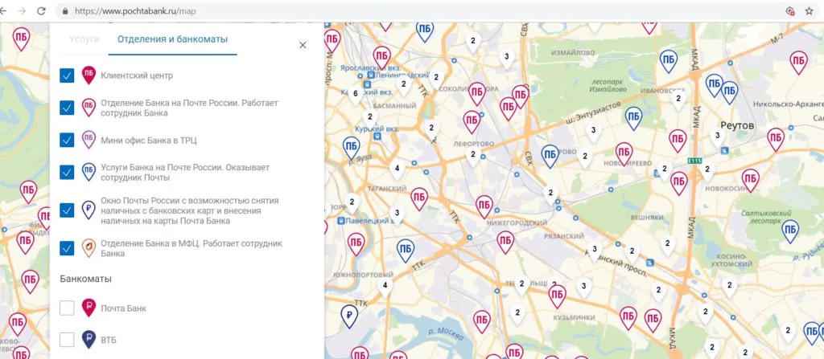Disable the Мини офис Банка в ТРЦ checkbox
Screen dimensions: 824x359
point(67,140)
